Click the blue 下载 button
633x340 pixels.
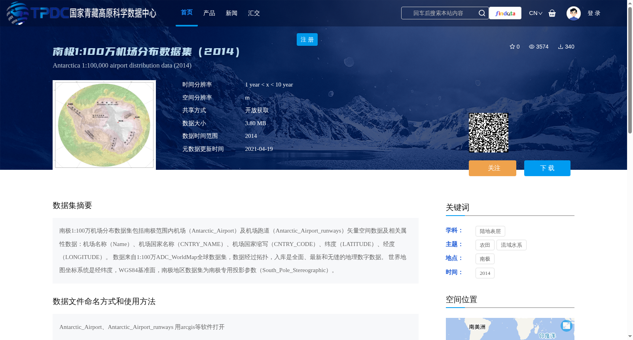(x=547, y=168)
